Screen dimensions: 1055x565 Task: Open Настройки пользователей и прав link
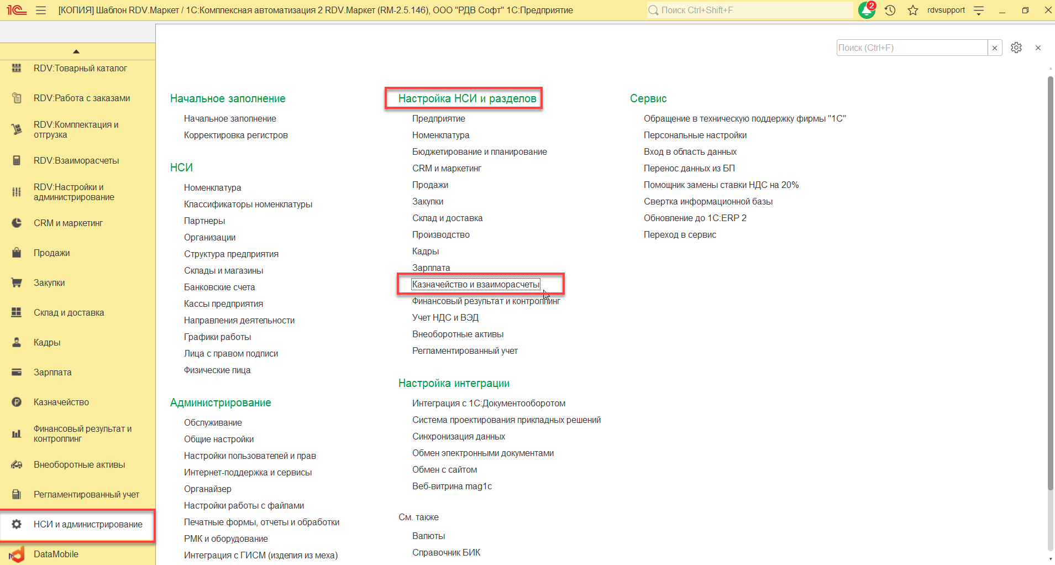tap(250, 456)
